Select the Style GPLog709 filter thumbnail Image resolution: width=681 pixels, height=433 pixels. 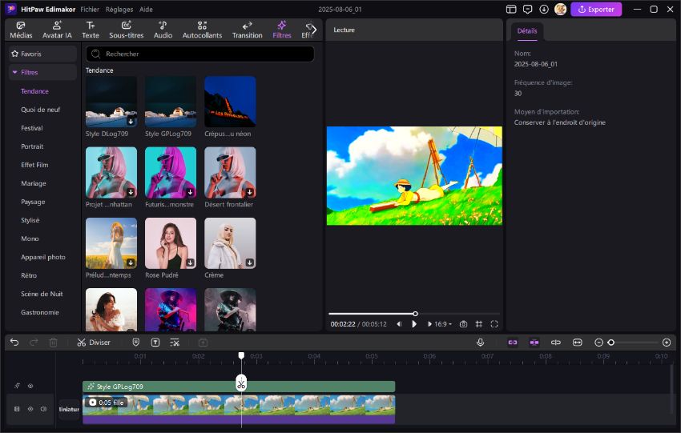[171, 102]
